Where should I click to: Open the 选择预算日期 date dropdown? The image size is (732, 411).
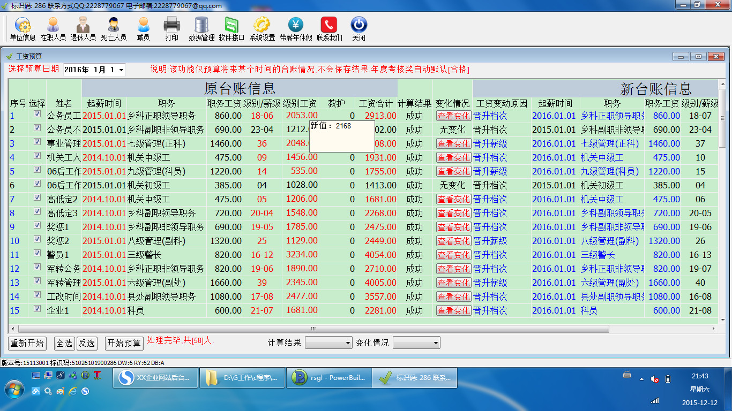[x=121, y=70]
